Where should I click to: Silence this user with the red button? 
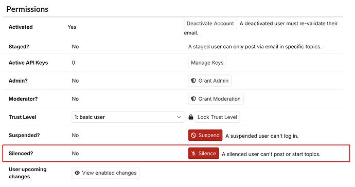point(204,153)
